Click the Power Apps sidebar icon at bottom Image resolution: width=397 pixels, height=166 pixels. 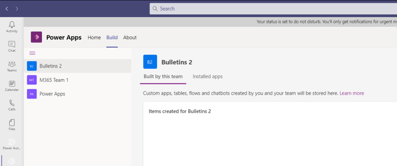(12, 161)
